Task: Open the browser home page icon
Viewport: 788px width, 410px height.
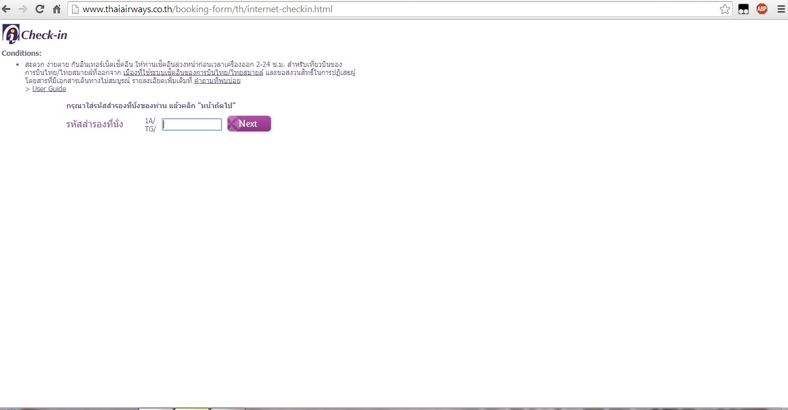Action: tap(56, 9)
